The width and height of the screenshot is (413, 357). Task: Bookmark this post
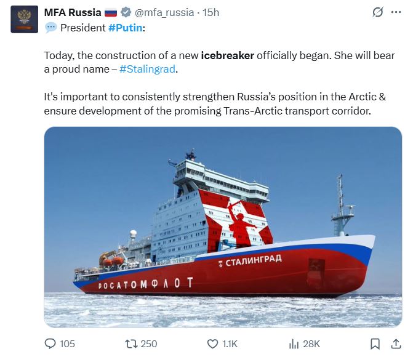(375, 343)
